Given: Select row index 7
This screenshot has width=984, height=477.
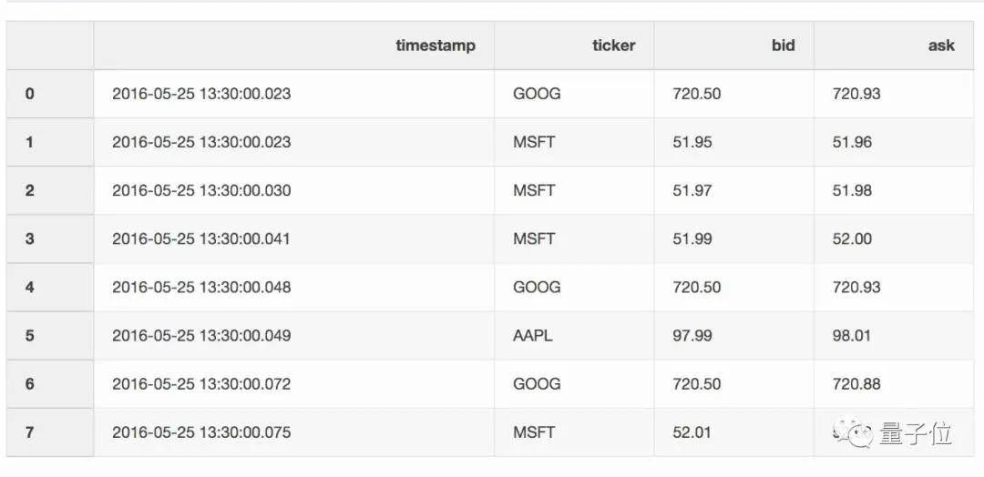Looking at the screenshot, I should pyautogui.click(x=30, y=432).
